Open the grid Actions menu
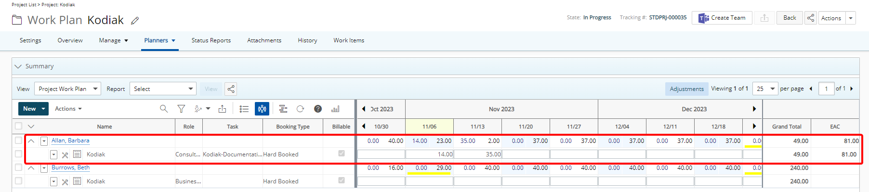 (68, 109)
